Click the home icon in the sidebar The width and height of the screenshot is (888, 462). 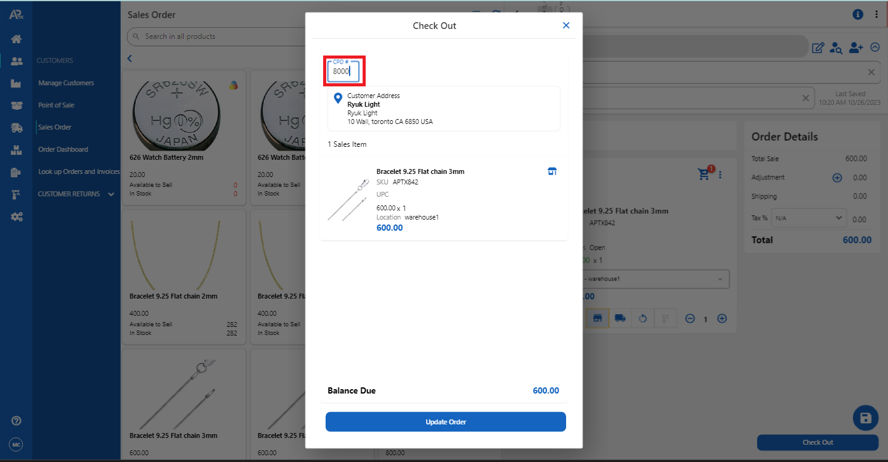17,39
